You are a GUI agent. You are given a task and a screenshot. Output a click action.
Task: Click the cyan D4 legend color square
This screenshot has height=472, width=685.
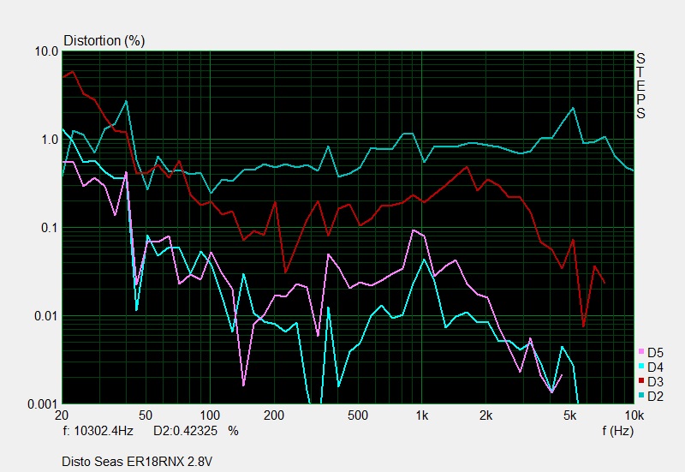[x=641, y=367]
